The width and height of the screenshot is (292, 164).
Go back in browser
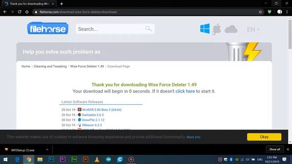pyautogui.click(x=5, y=12)
